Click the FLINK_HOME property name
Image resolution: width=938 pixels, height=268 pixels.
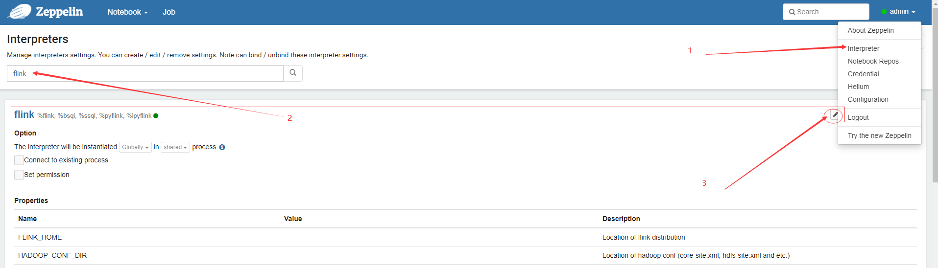40,237
